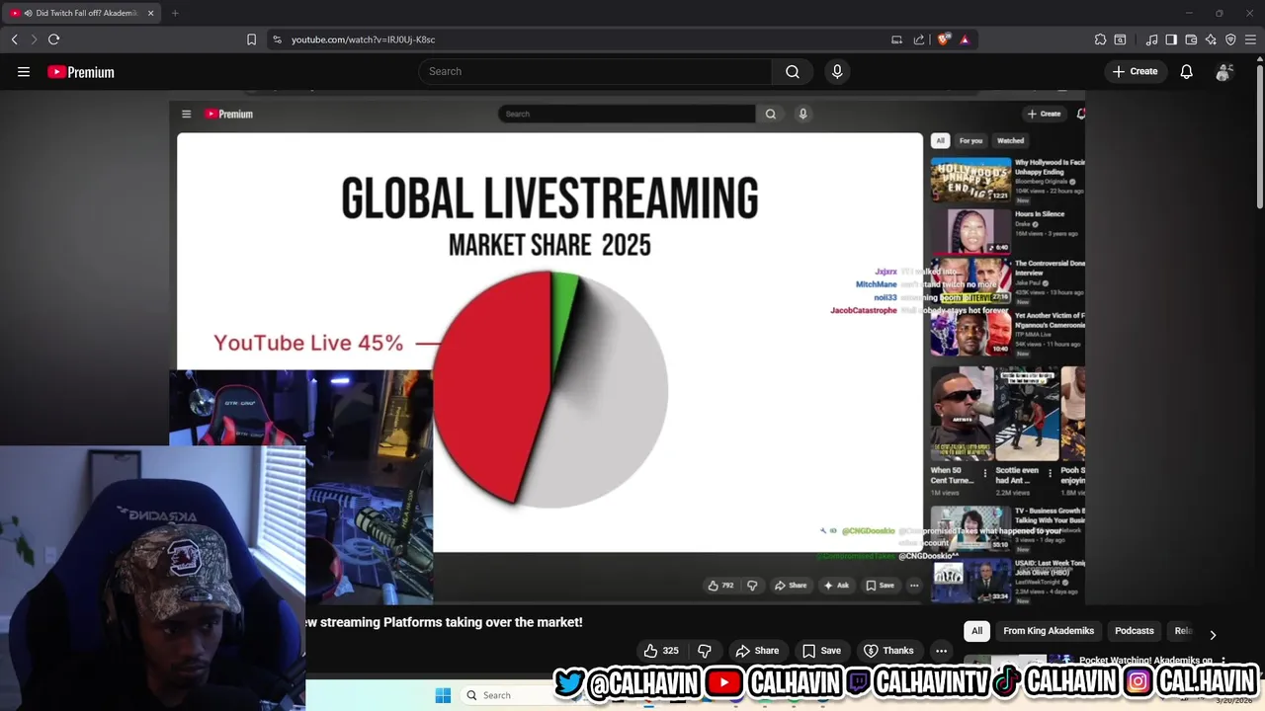The image size is (1265, 711).
Task: Go forward in browser history
Action: [34, 39]
